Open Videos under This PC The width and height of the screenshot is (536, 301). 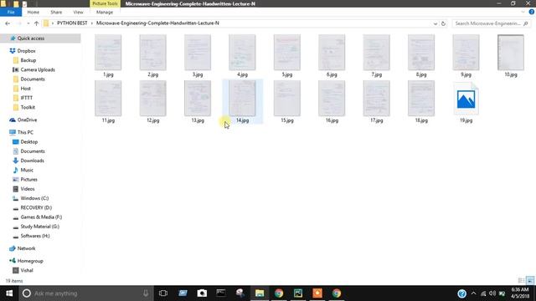pos(28,189)
